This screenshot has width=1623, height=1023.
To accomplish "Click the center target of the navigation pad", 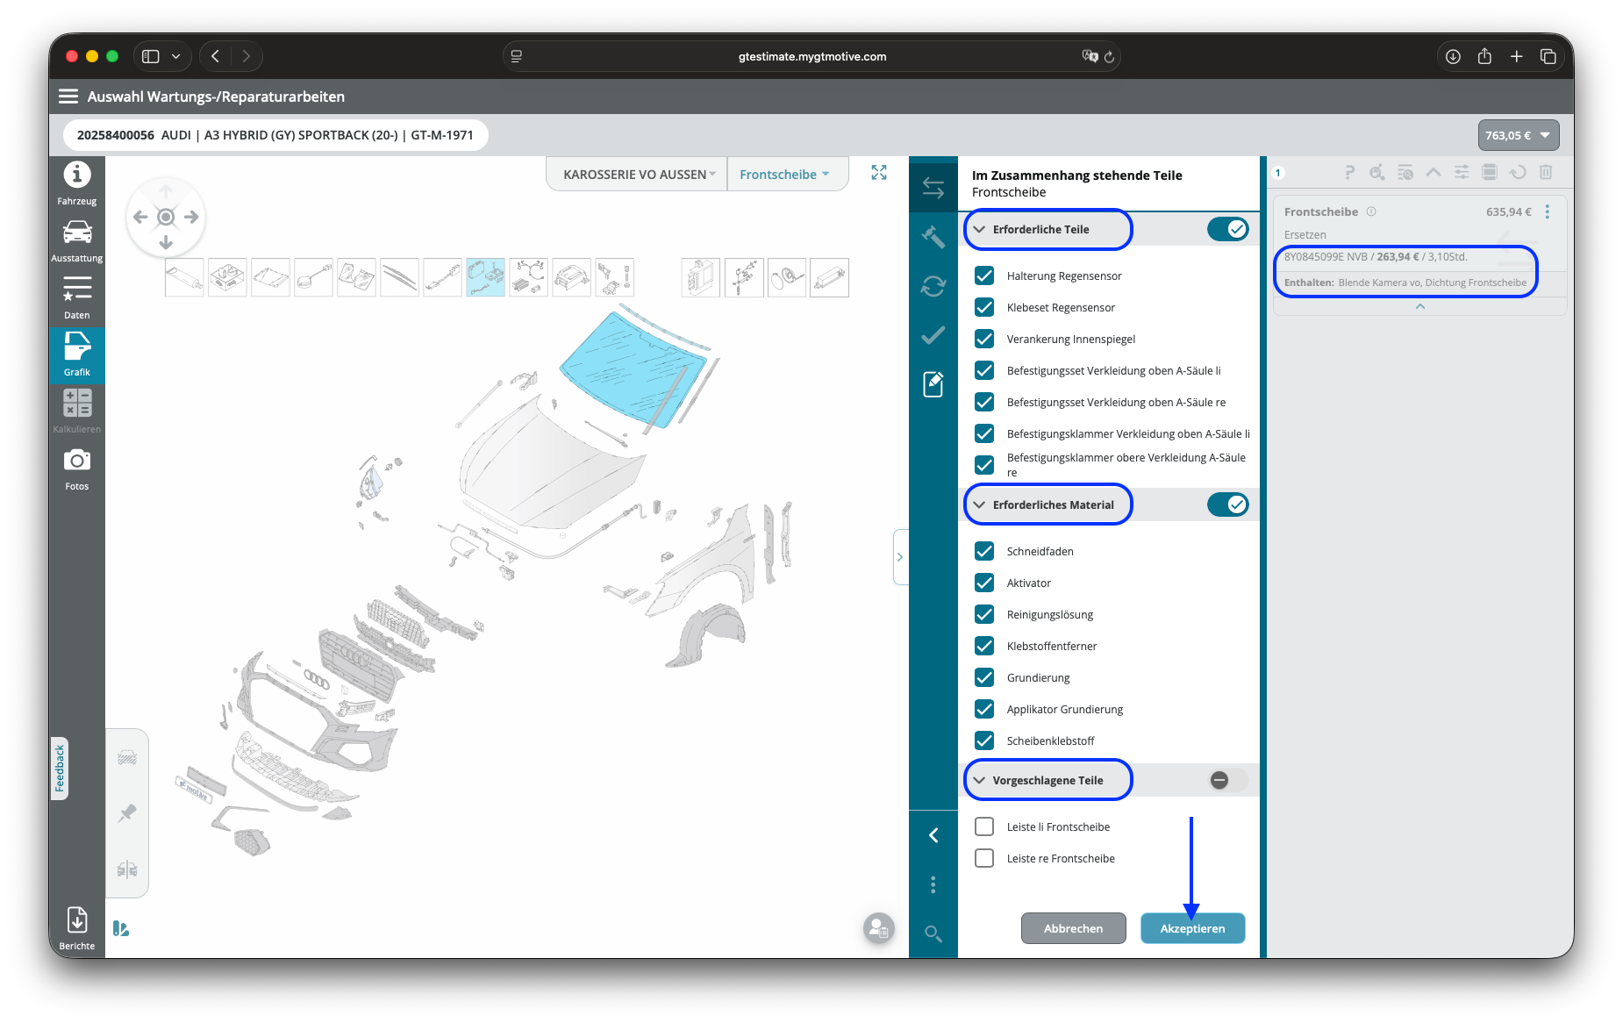I will tap(166, 217).
